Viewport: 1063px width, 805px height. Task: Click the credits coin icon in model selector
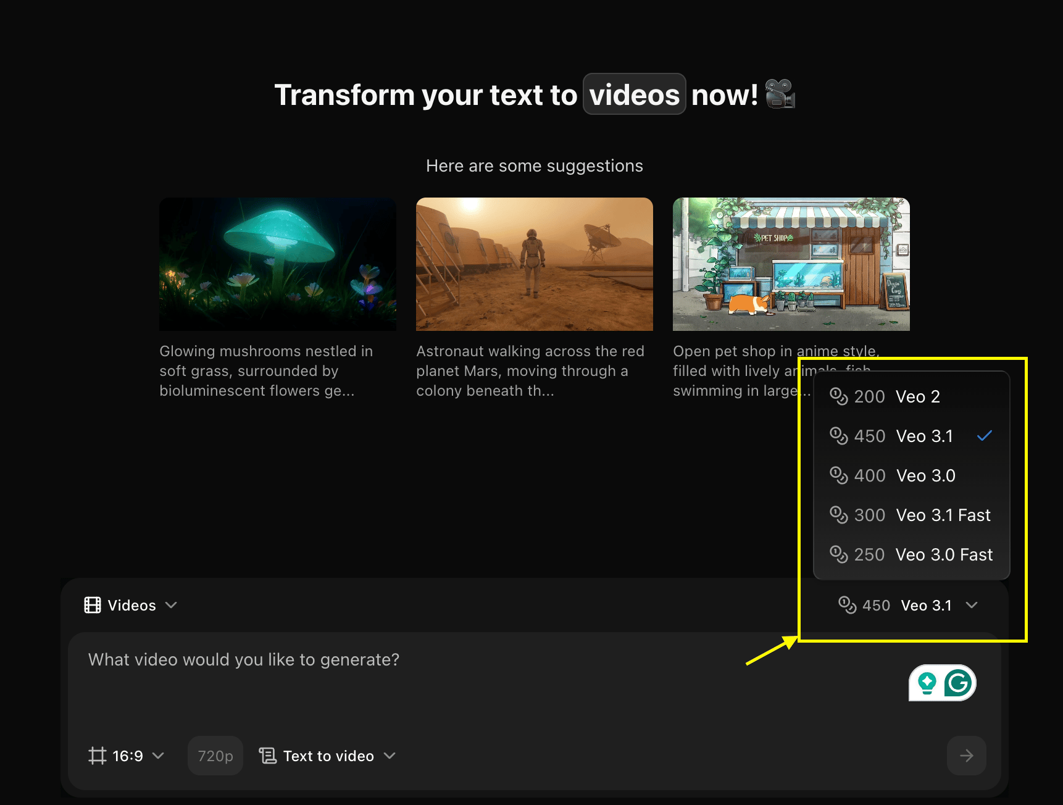[847, 605]
